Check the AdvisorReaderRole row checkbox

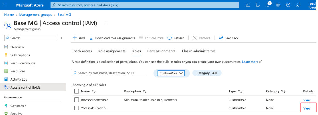tap(76, 100)
